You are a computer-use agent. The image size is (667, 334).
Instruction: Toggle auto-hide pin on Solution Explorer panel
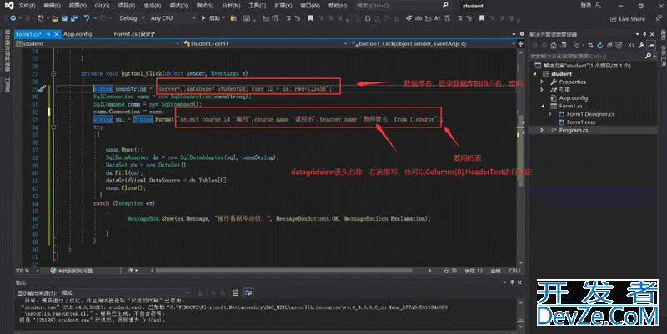(x=644, y=34)
